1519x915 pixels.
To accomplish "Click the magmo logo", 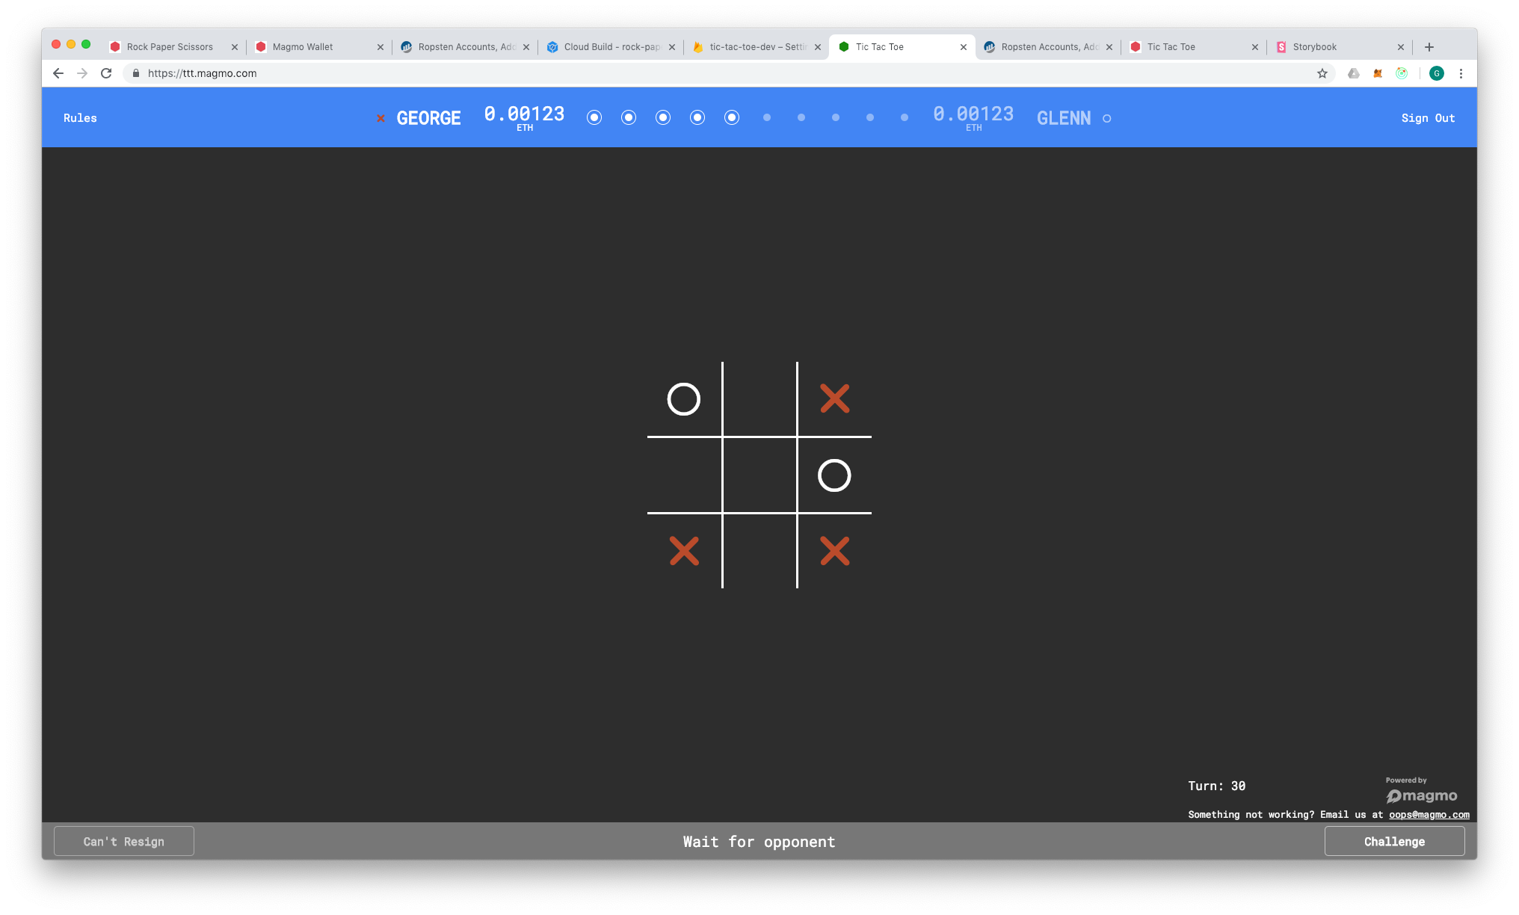I will pos(1421,796).
